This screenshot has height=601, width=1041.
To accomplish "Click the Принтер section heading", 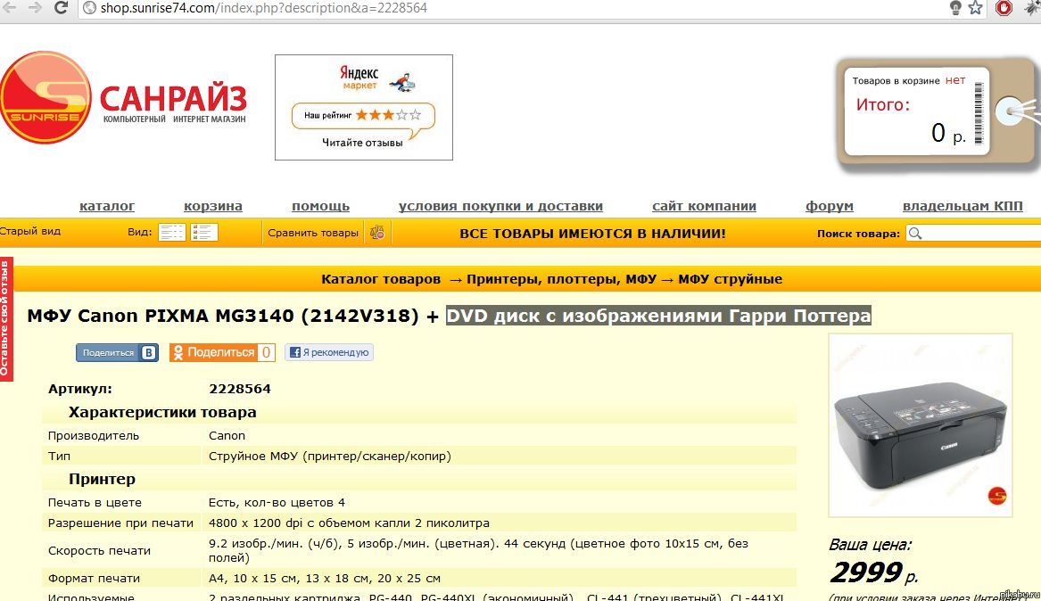I will [x=102, y=479].
